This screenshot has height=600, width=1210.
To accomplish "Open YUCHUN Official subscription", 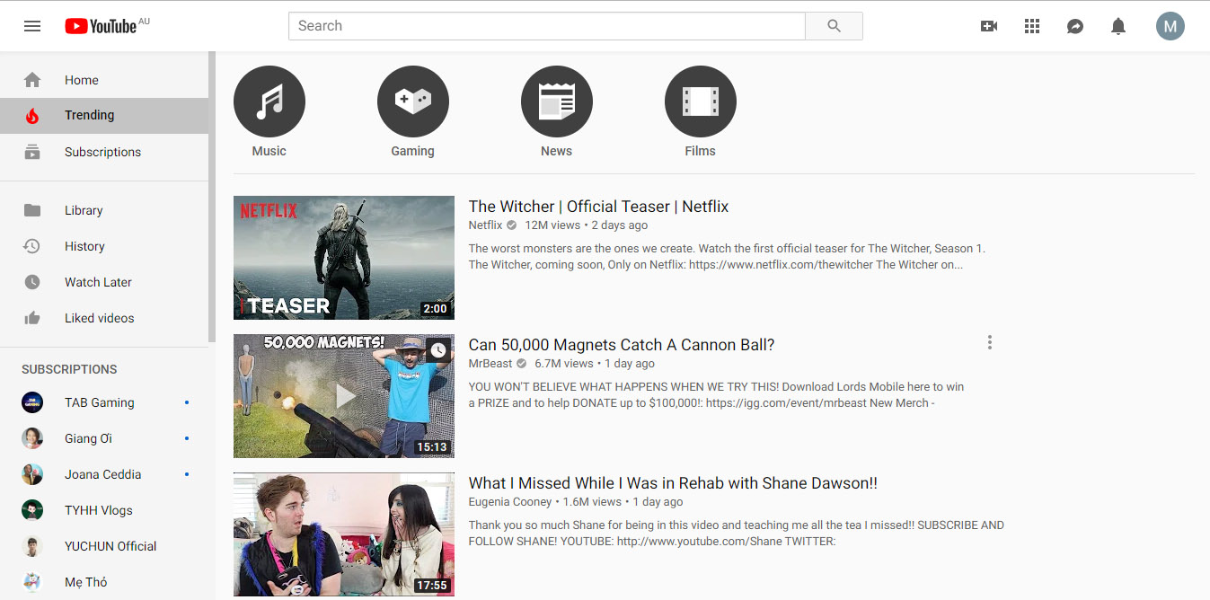I will [104, 546].
